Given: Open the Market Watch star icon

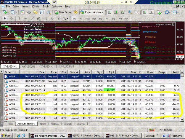Looking at the screenshot, I should [35, 12].
